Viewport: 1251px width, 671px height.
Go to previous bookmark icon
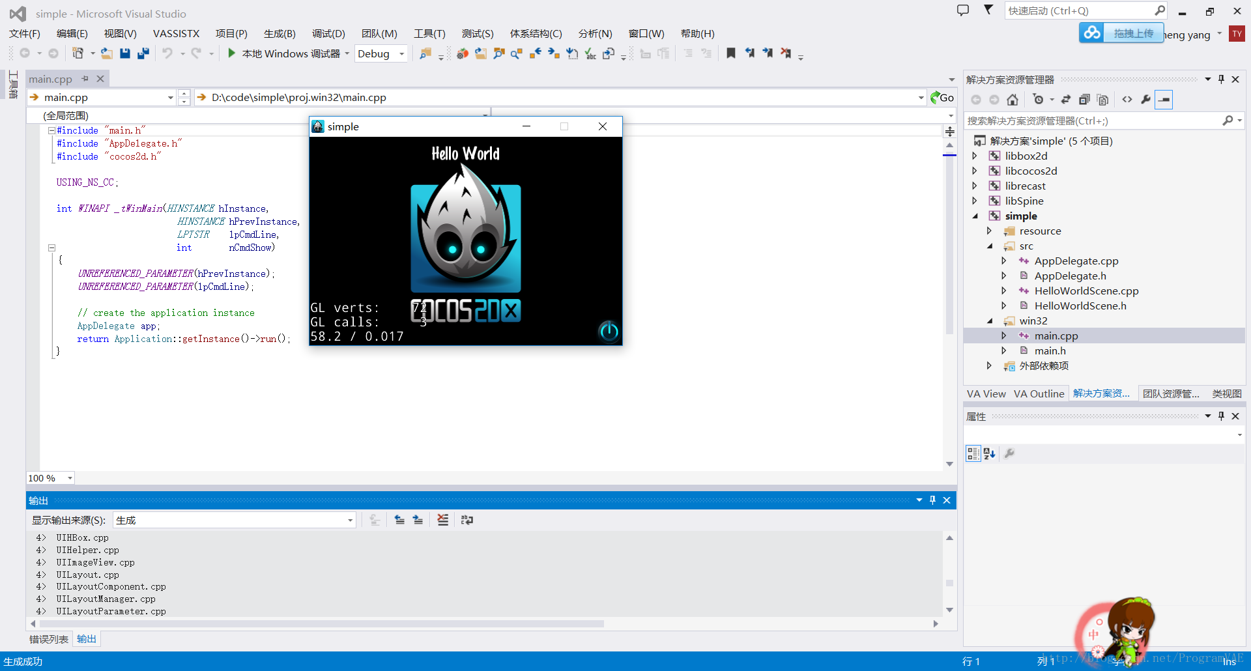point(749,53)
